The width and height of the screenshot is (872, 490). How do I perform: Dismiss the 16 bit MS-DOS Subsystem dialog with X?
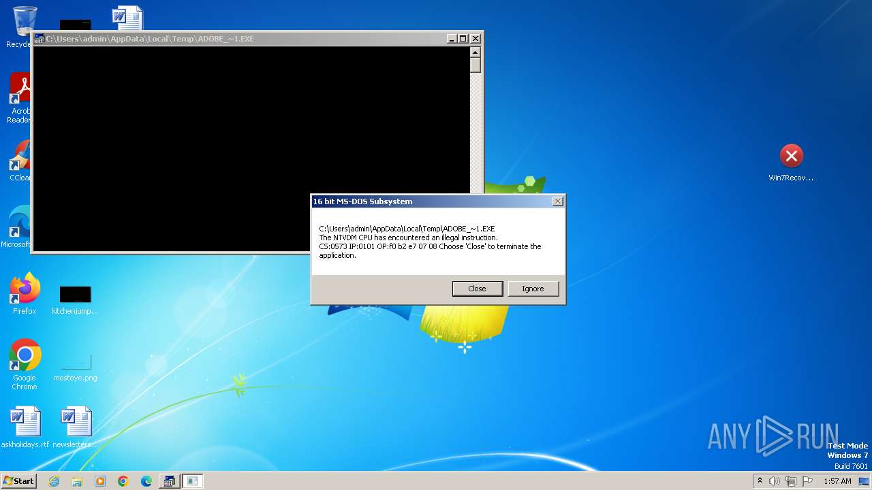[x=558, y=201]
